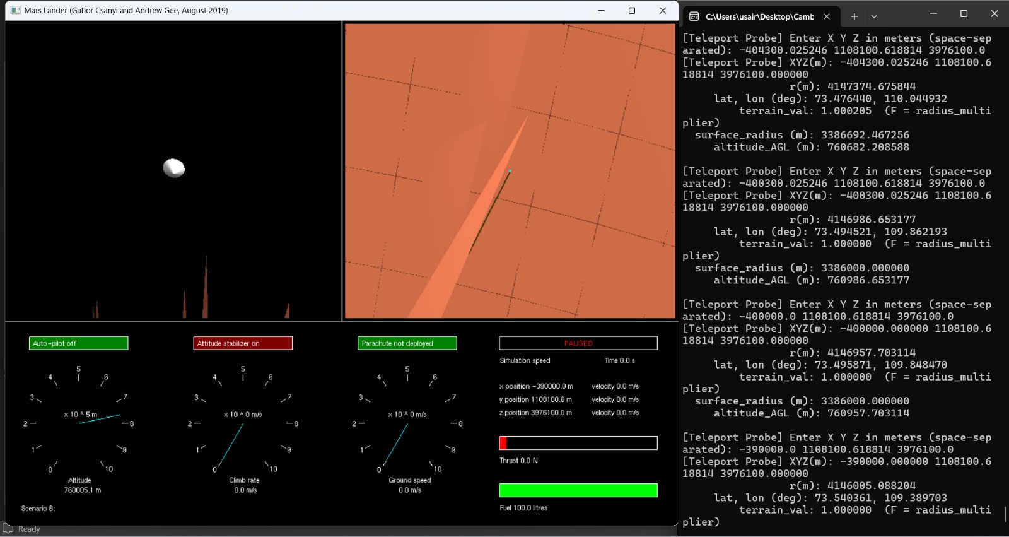Click the white planet in the orbital view
This screenshot has height=537, width=1009.
(x=174, y=168)
